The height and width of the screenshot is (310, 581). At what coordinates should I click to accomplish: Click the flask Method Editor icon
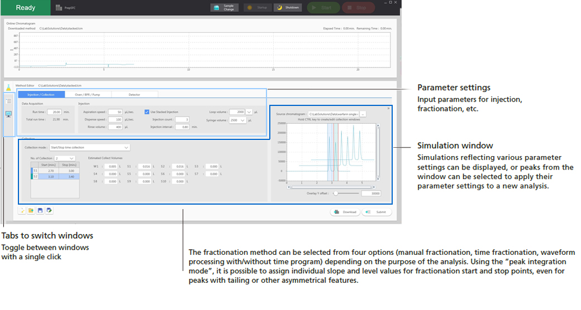(x=8, y=88)
